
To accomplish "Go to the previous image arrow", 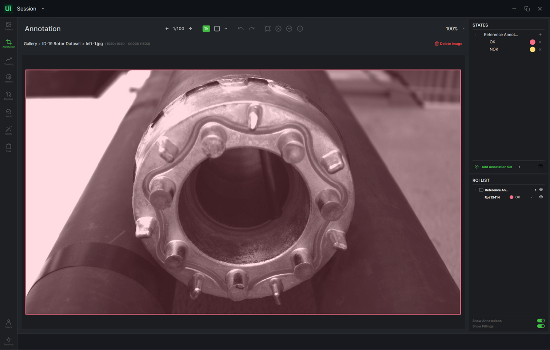I will point(167,29).
